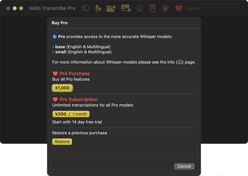Screen dimensions: 248x176
Task: Buy Pro for ¥1,000
Action: (x=62, y=88)
